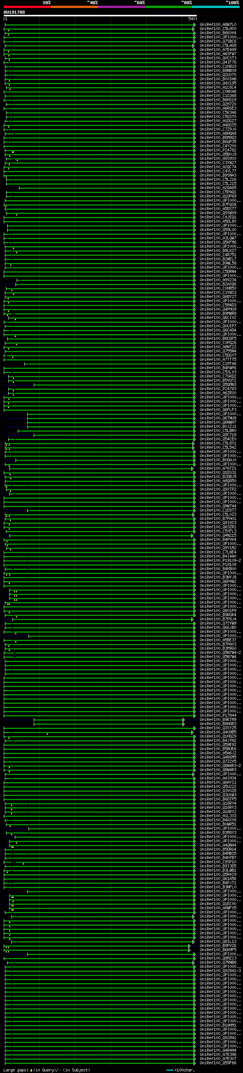
Task: Select the UniRef100_A1L333 label
Action: pos(218,816)
